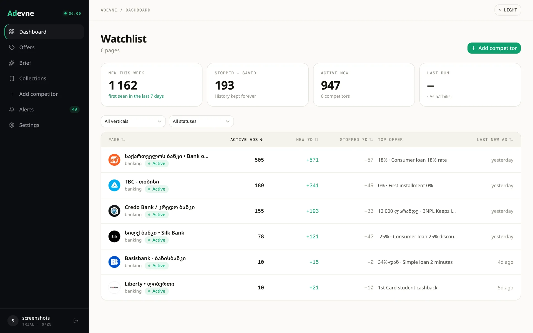The width and height of the screenshot is (533, 333).
Task: Click the Brief sparkle icon
Action: pos(12,63)
